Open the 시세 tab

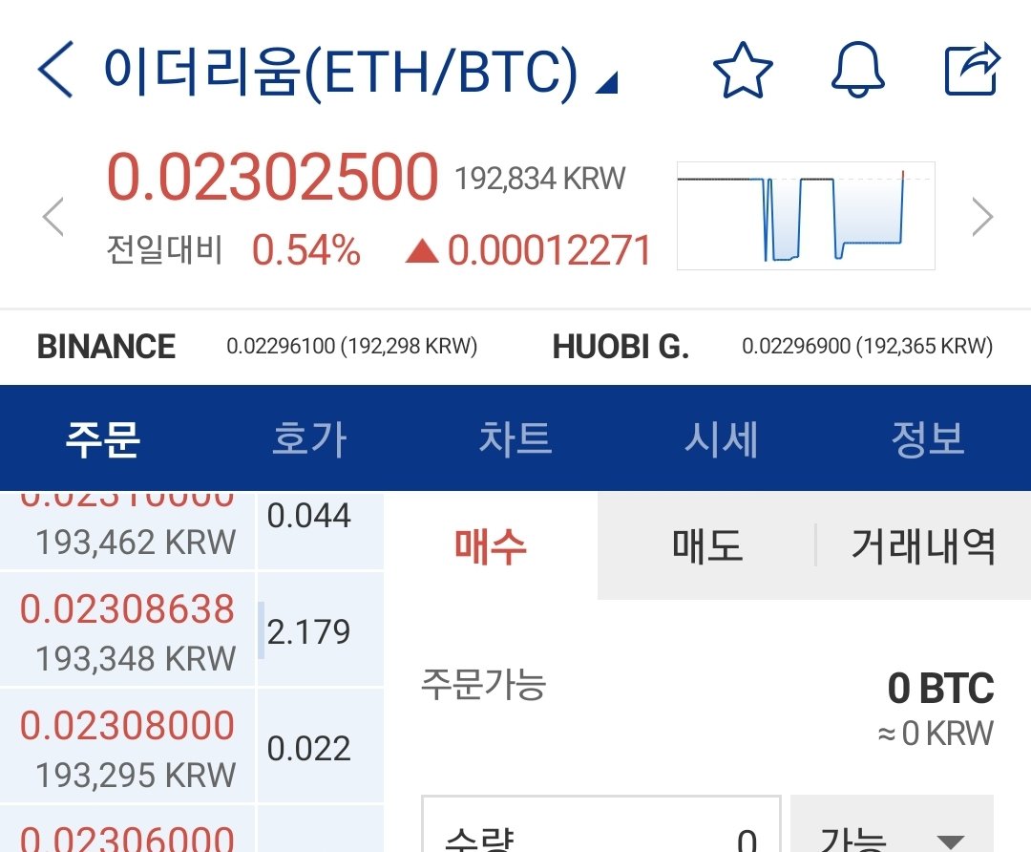click(x=722, y=439)
